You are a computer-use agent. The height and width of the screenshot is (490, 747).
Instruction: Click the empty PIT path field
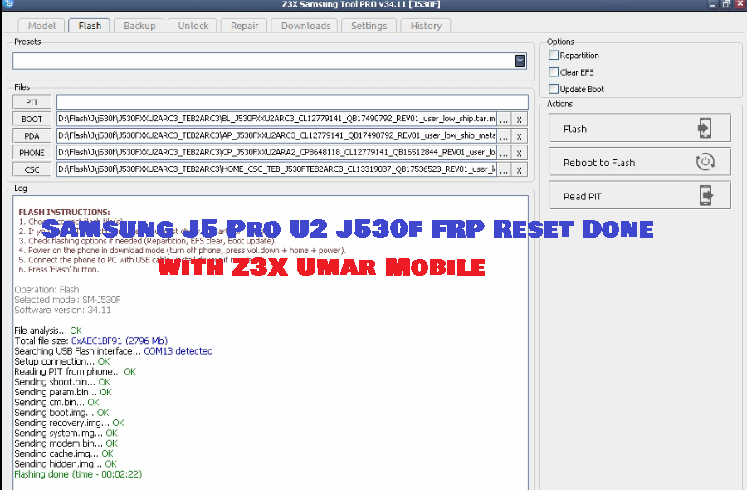pyautogui.click(x=292, y=102)
